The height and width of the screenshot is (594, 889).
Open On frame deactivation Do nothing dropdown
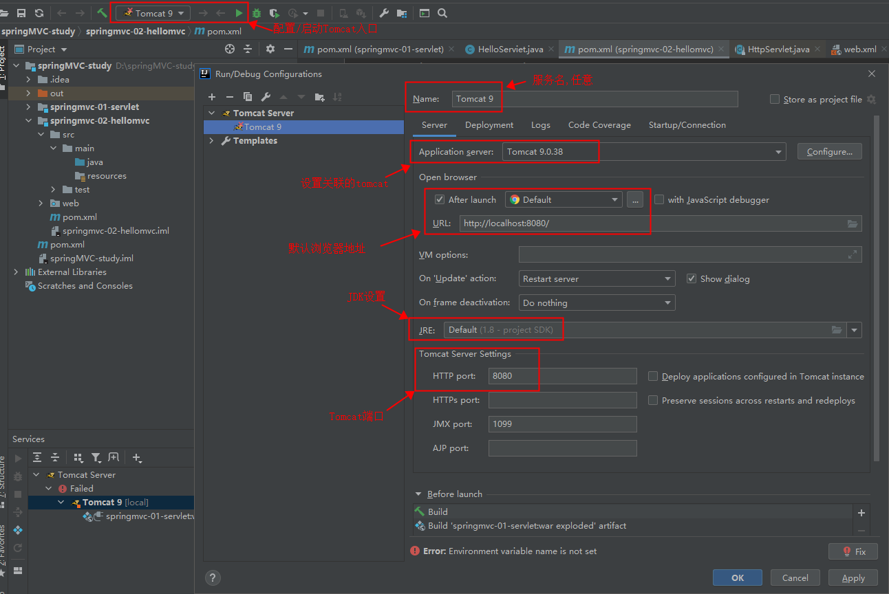click(597, 302)
